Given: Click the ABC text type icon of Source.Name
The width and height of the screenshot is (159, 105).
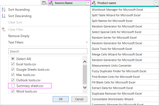Looking at the screenshot, I should [x=51, y=3].
